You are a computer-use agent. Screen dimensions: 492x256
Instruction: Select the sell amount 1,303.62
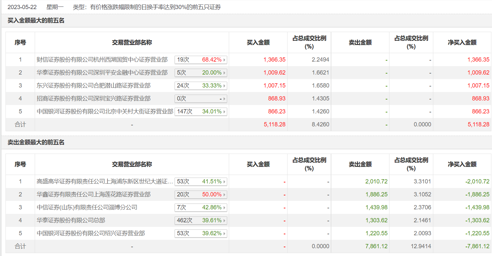(x=376, y=220)
